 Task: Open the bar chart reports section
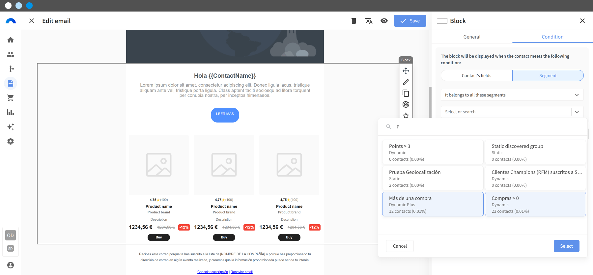pyautogui.click(x=11, y=112)
